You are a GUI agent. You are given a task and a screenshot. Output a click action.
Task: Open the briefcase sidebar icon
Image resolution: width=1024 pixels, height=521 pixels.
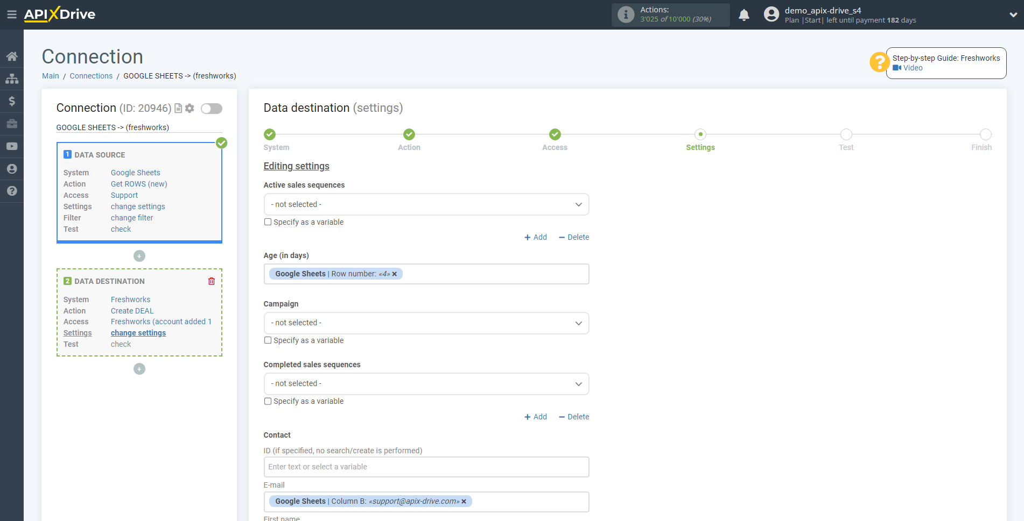12,124
